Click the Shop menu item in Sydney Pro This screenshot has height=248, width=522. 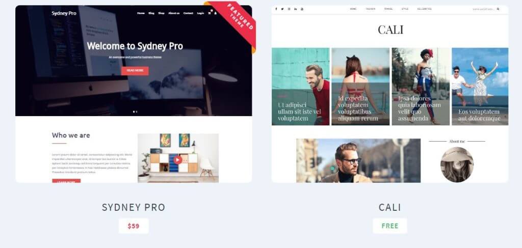tap(161, 13)
